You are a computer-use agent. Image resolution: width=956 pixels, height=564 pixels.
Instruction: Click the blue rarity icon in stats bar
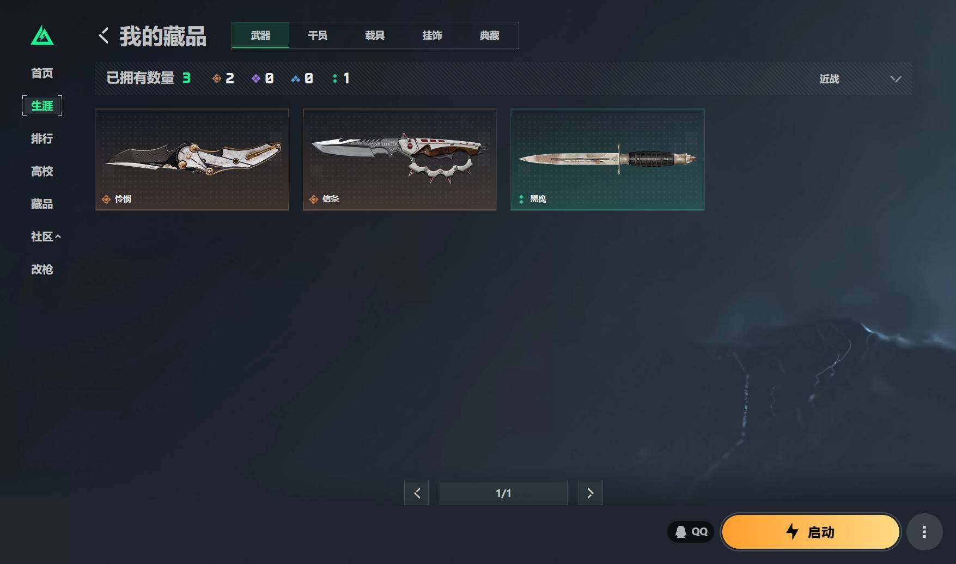(296, 79)
